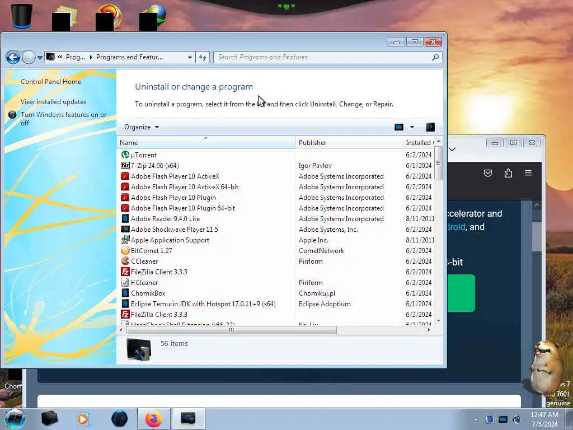Open media player taskbar icon
Viewport: 573px width, 430px height.
click(83, 419)
